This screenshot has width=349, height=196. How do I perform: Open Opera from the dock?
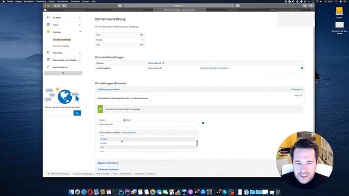tap(90, 192)
